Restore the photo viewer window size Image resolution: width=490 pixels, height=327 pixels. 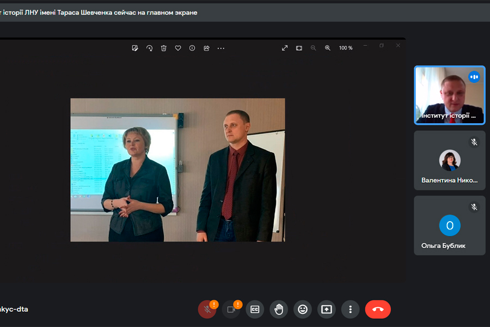click(382, 46)
